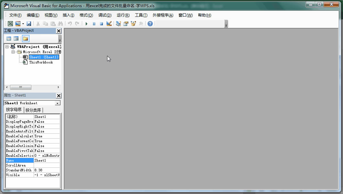Toggle Folders view in Project Explorer
Screen dimensions: 343x194
tap(25, 38)
